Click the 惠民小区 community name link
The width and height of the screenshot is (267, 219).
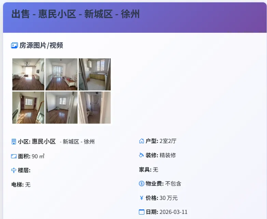pos(44,142)
